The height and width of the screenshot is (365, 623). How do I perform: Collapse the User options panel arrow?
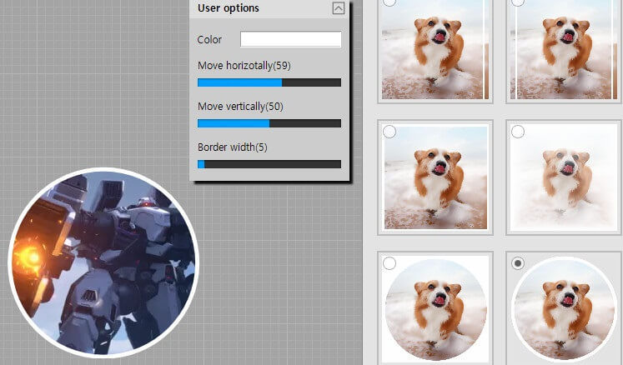338,8
